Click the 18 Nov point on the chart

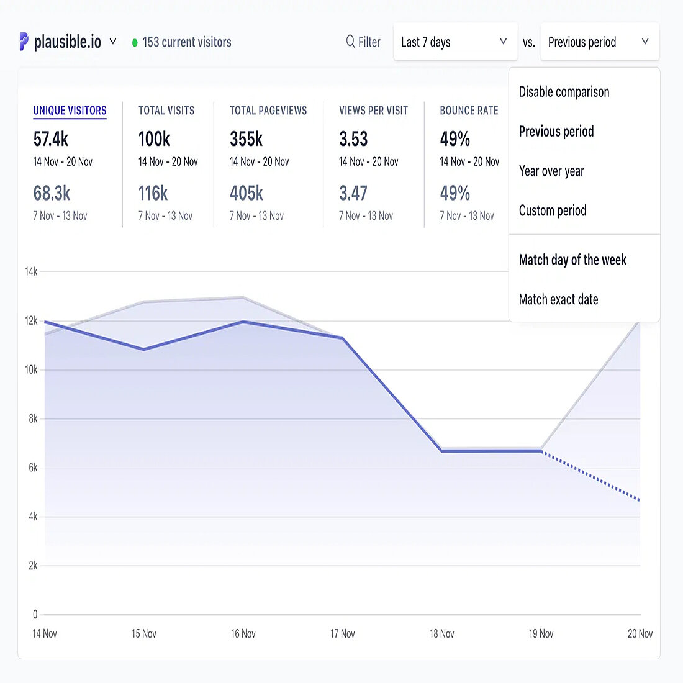tap(441, 451)
